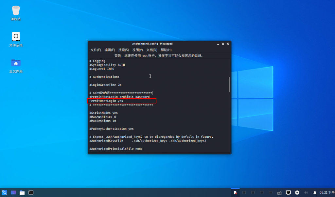Open the 文档(D) menu

tap(152, 50)
